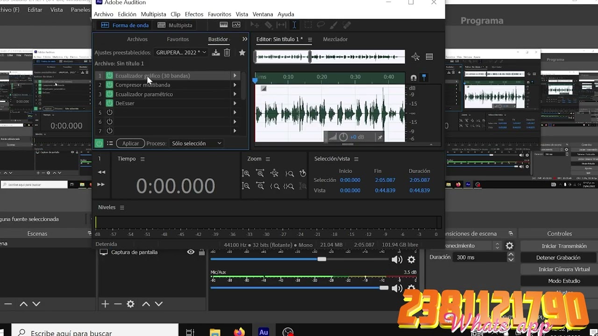Open OBS source properties gear icon
This screenshot has width=598, height=336.
pyautogui.click(x=130, y=304)
